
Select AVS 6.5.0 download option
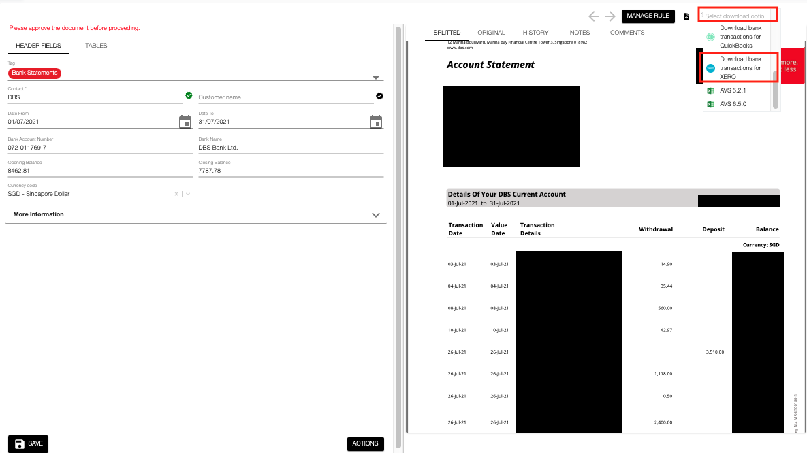pyautogui.click(x=738, y=104)
